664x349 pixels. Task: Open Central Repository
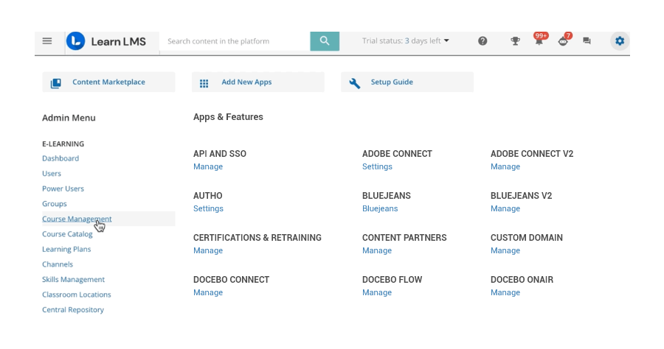click(73, 310)
